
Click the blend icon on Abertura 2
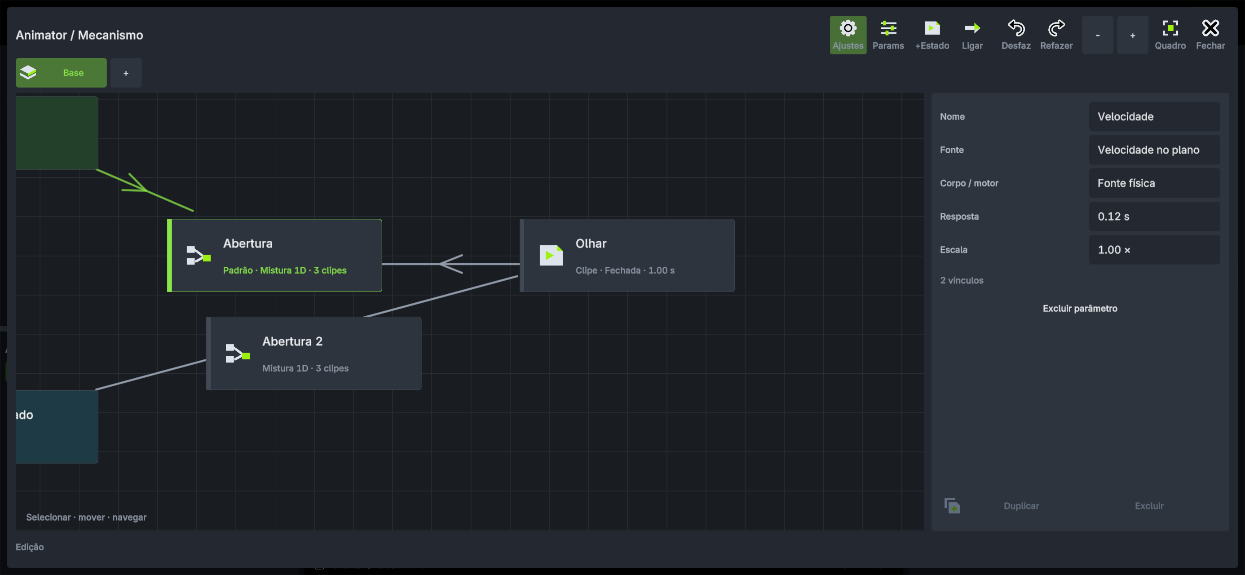click(x=237, y=353)
